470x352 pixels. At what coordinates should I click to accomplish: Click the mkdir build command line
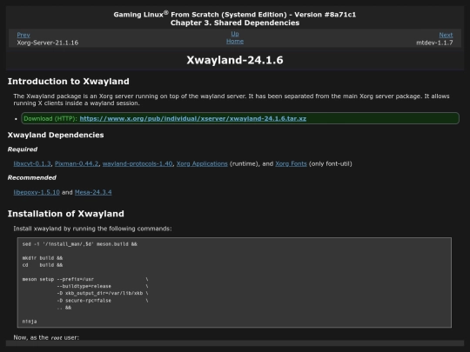tap(43, 258)
